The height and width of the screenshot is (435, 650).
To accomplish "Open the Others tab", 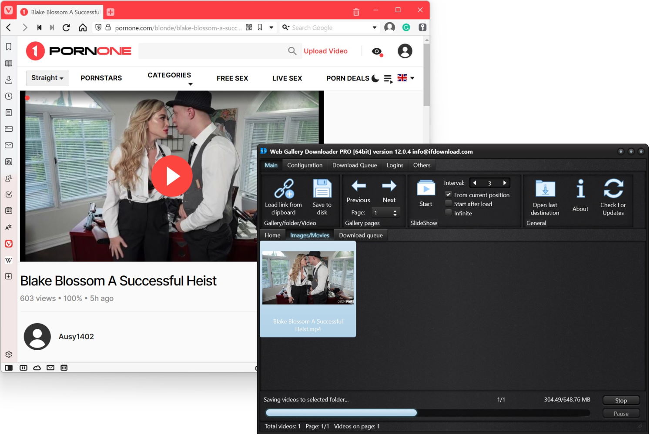I will (x=422, y=165).
